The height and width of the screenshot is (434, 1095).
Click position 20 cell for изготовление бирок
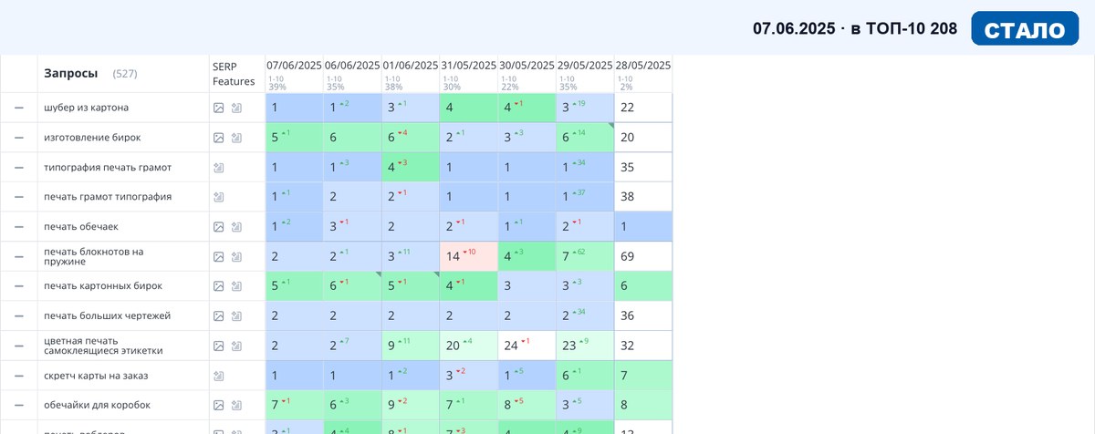click(643, 138)
